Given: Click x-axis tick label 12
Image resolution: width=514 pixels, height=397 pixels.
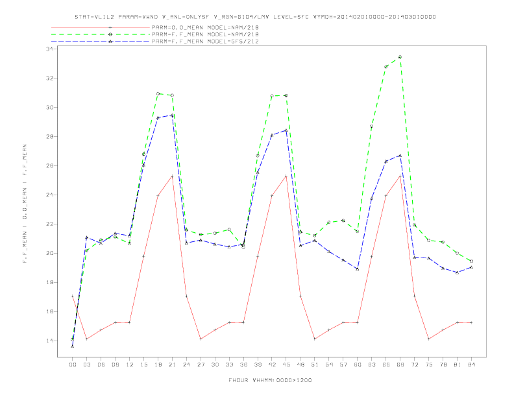Looking at the screenshot, I should pyautogui.click(x=130, y=365).
